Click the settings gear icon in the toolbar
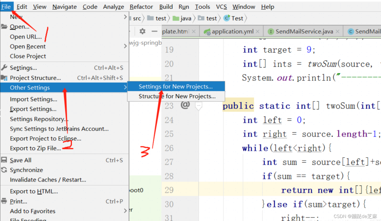 coord(142,31)
